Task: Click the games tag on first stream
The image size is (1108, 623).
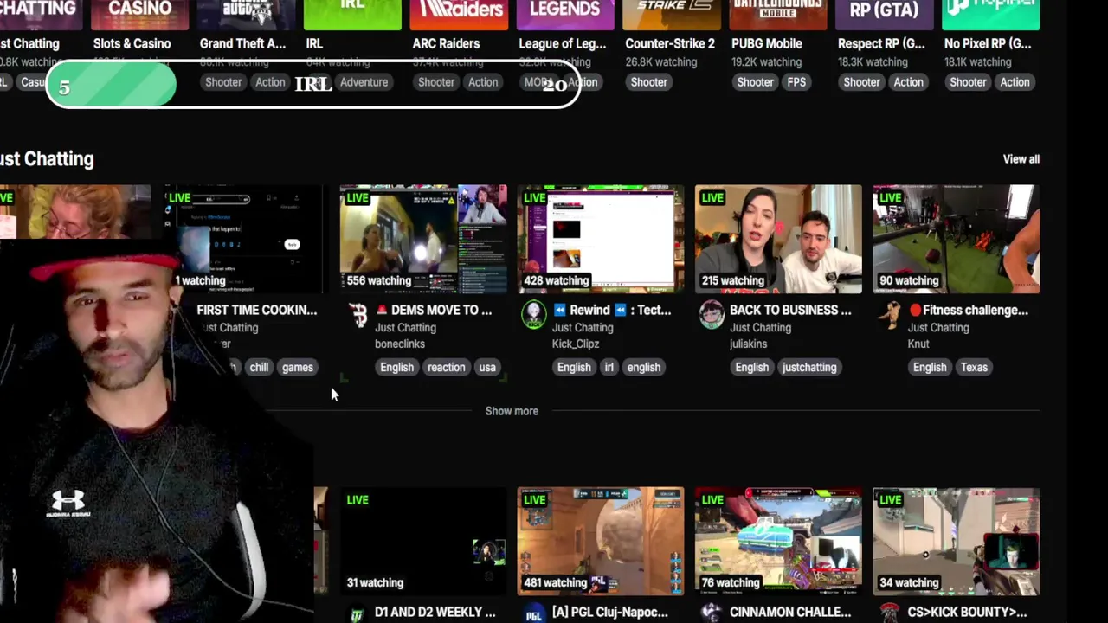Action: click(x=297, y=367)
